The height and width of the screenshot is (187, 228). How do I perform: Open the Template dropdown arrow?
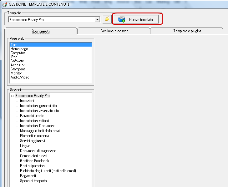pos(97,19)
